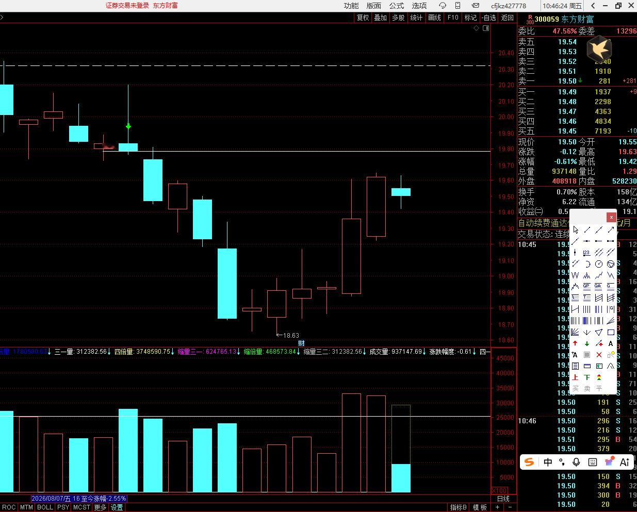Select the green 下 marker tool
The image size is (637, 512).
[x=587, y=377]
